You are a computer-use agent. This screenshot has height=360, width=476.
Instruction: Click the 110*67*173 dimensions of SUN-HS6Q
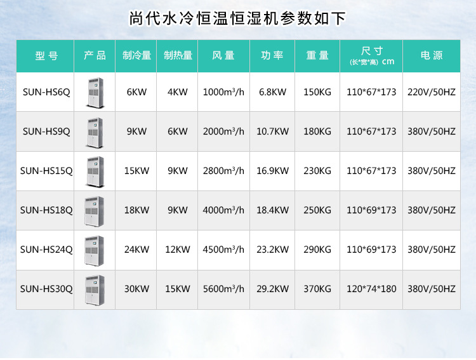coord(371,92)
